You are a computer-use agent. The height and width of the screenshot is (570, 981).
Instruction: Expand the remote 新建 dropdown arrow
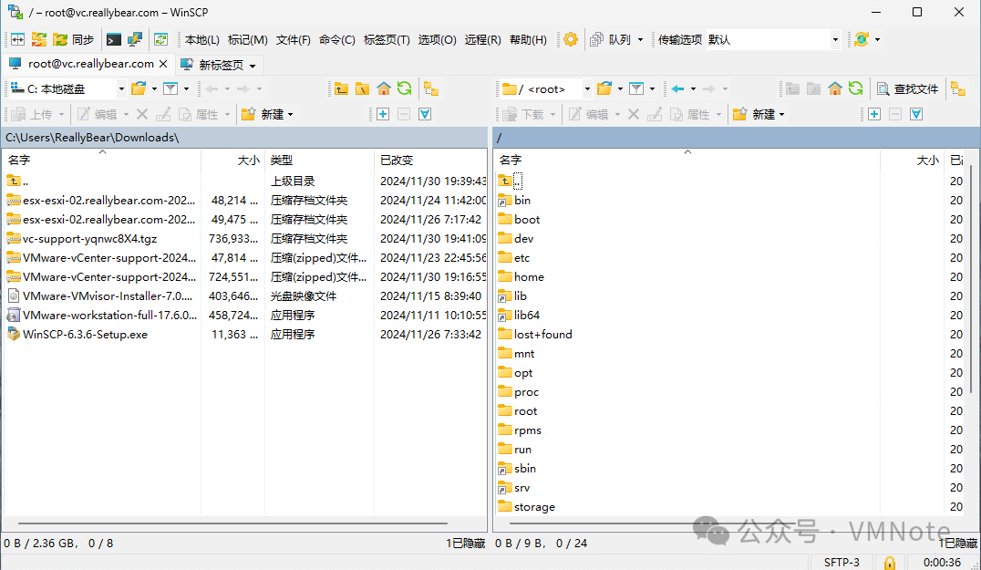(x=781, y=115)
